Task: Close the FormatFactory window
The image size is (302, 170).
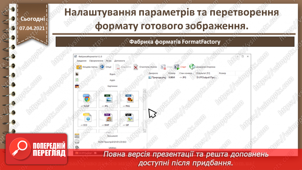Action: point(248,56)
